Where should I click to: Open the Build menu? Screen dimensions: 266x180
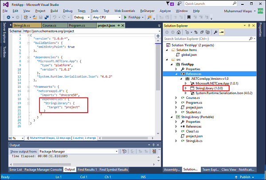point(54,11)
